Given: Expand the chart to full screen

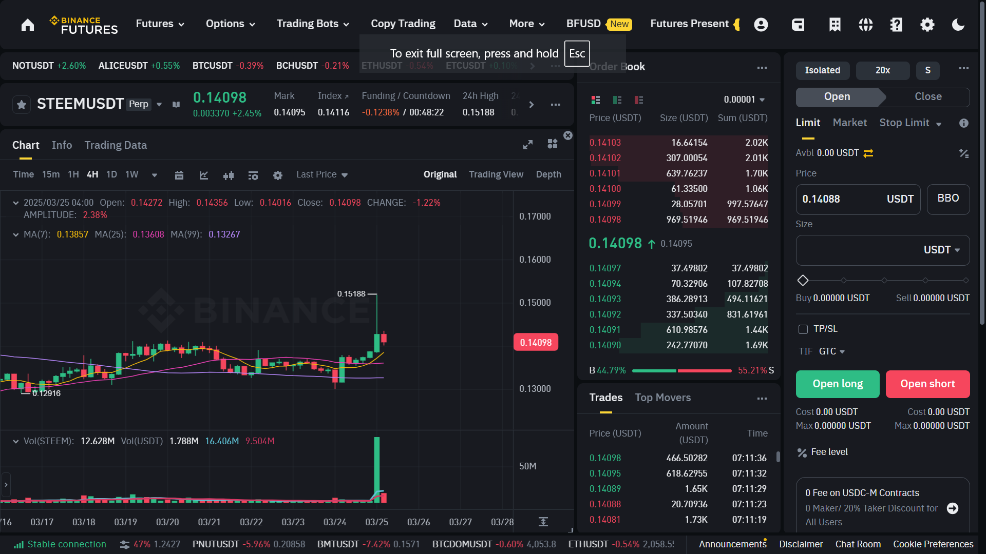Looking at the screenshot, I should (528, 145).
